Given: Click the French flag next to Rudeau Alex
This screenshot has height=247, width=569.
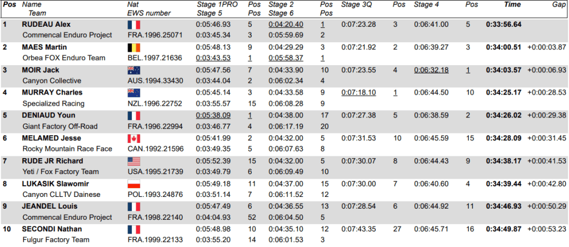Looking at the screenshot, I should [x=134, y=24].
